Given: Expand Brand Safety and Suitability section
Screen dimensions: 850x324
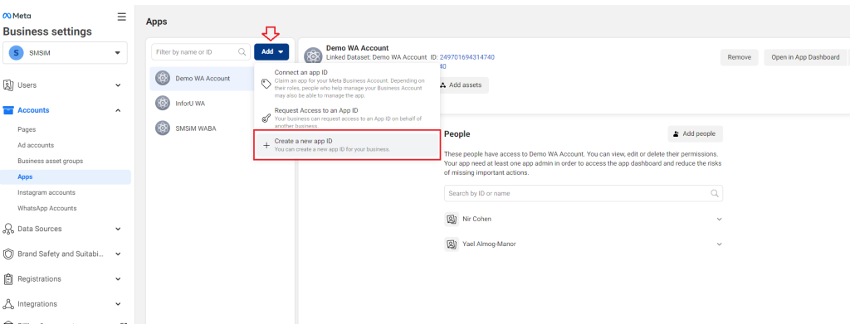Looking at the screenshot, I should click(x=118, y=254).
